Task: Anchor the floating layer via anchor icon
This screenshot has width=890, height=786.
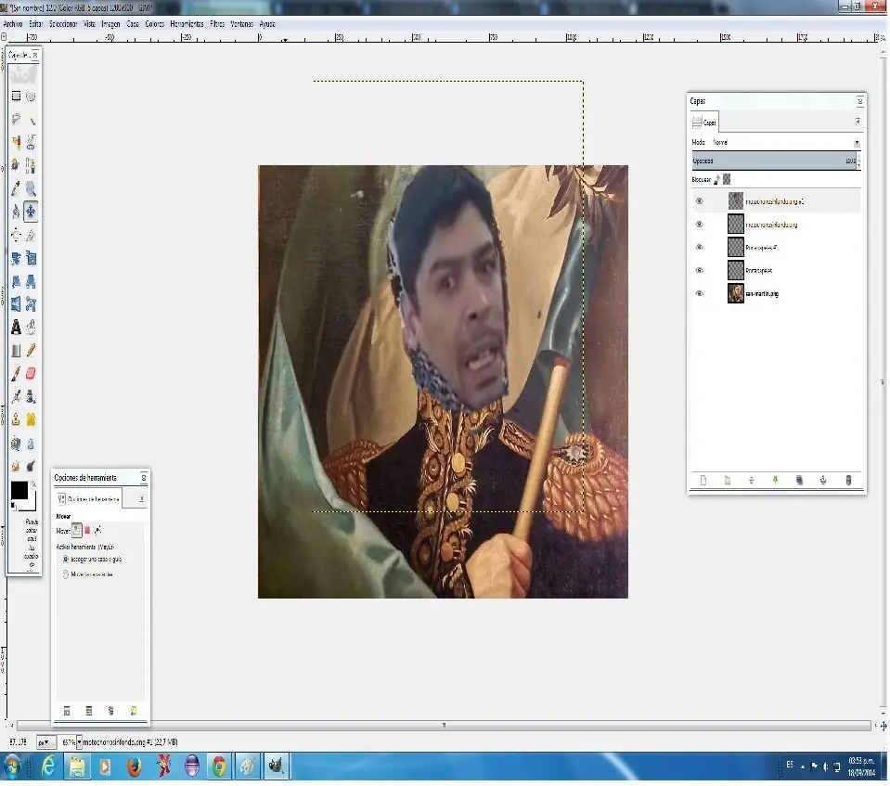Action: pos(823,480)
